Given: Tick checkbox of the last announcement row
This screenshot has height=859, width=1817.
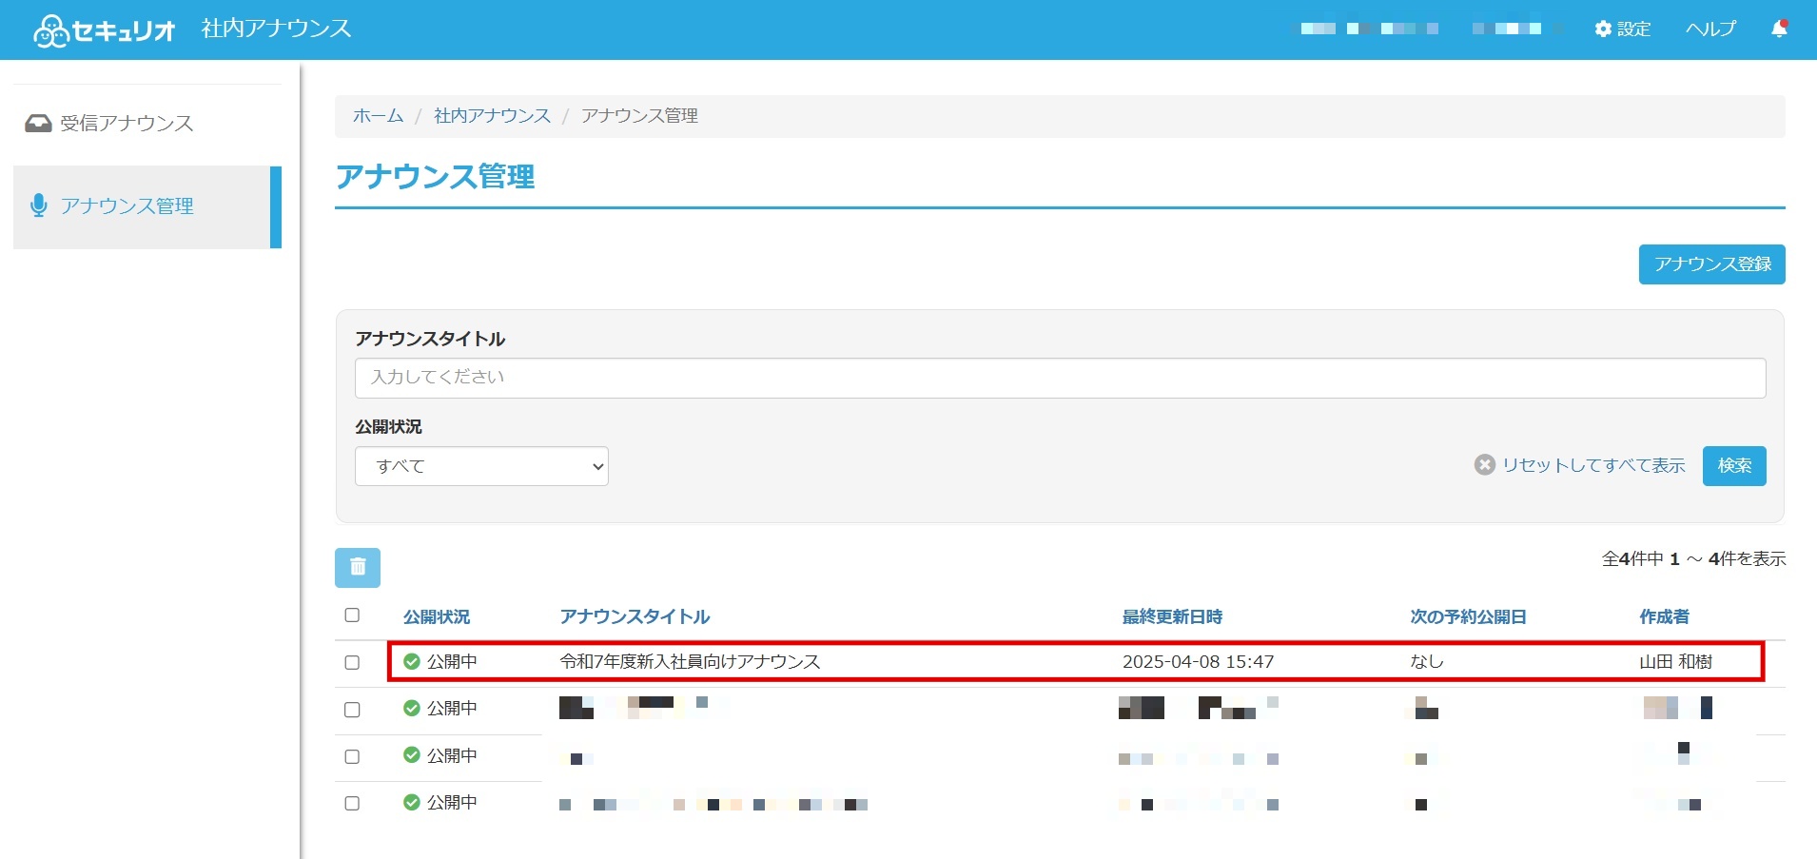Looking at the screenshot, I should 352,803.
